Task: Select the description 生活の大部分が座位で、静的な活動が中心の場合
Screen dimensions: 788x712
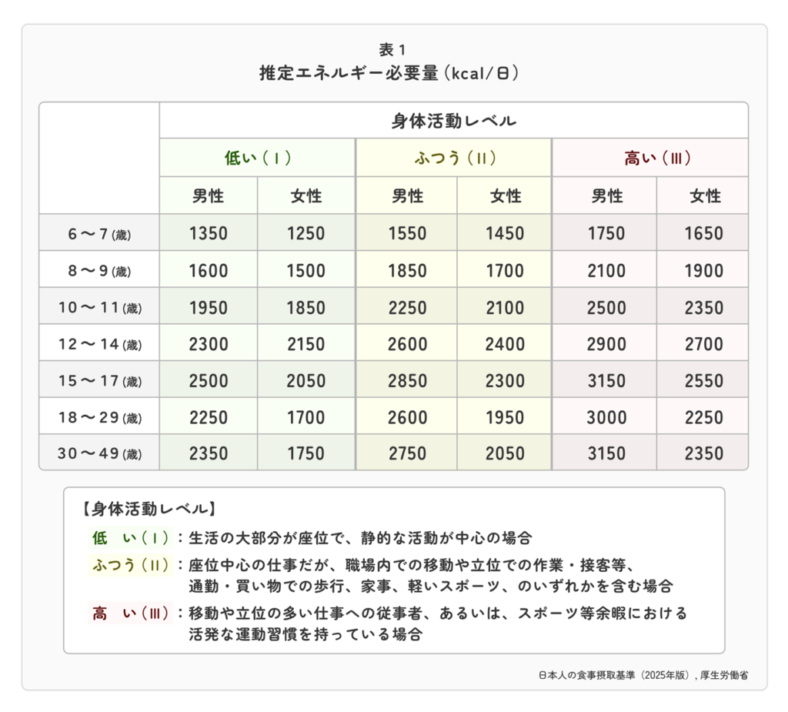Action: 360,538
